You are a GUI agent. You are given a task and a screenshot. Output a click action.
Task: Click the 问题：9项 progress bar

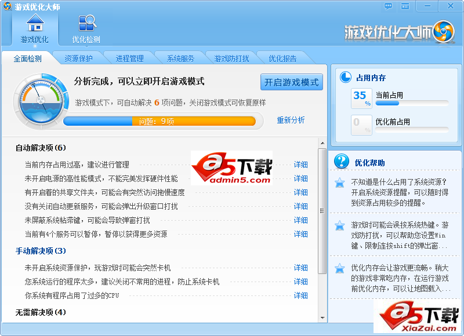[159, 121]
